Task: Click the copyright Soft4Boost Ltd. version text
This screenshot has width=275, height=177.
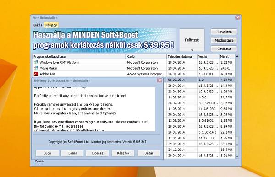Action: (x=97, y=142)
